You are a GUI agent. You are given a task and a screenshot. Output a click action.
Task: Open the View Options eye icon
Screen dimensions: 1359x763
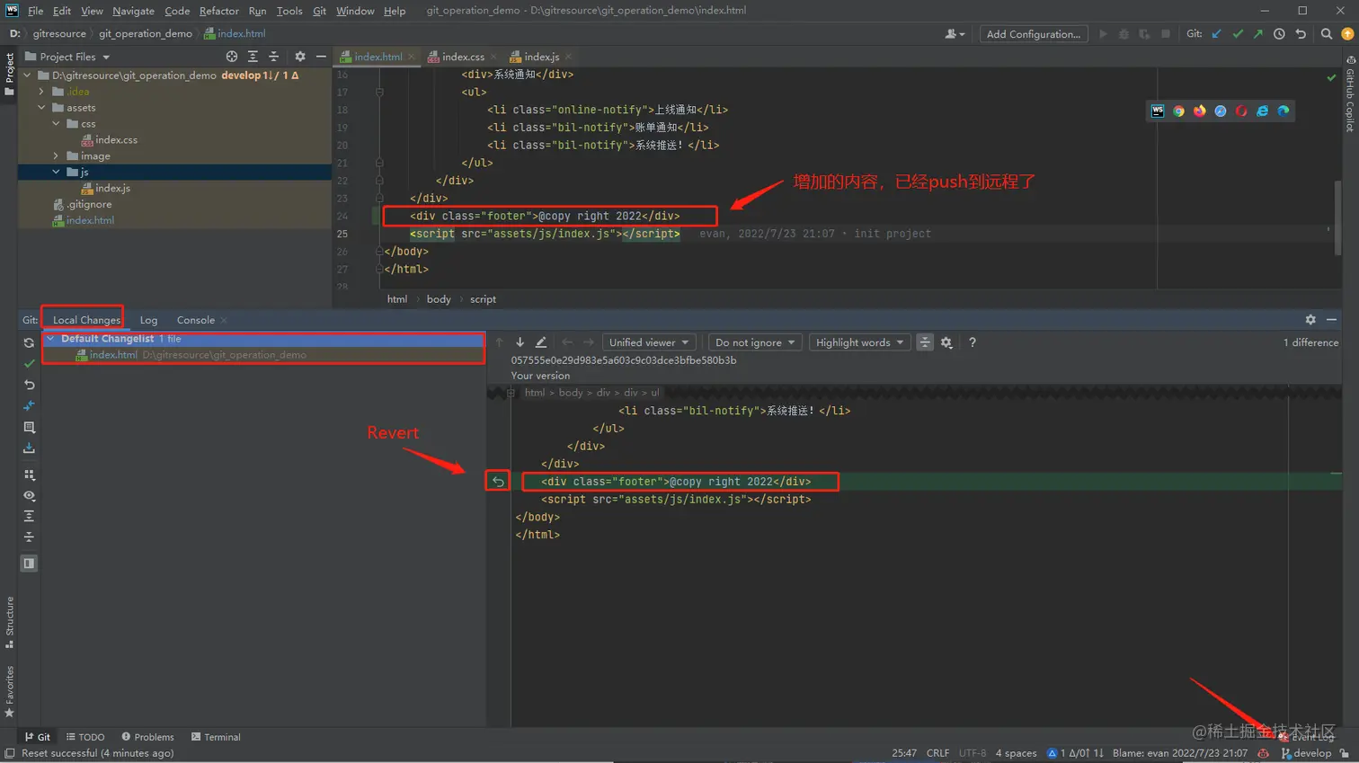29,495
